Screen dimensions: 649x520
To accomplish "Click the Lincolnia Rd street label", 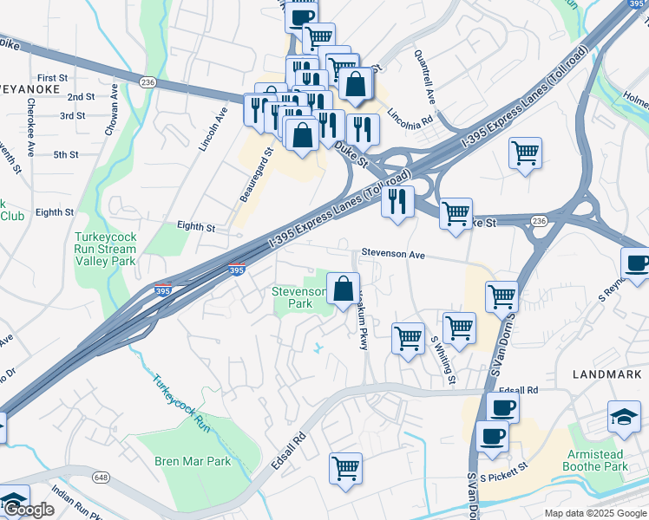I will [410, 119].
